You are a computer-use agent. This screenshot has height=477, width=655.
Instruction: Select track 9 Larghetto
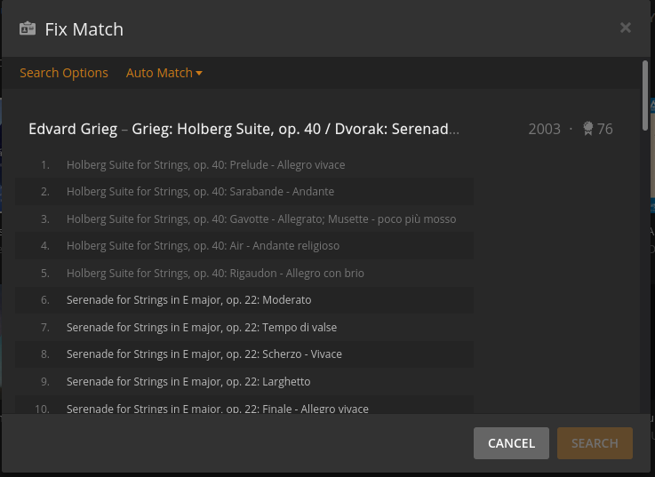coord(188,381)
